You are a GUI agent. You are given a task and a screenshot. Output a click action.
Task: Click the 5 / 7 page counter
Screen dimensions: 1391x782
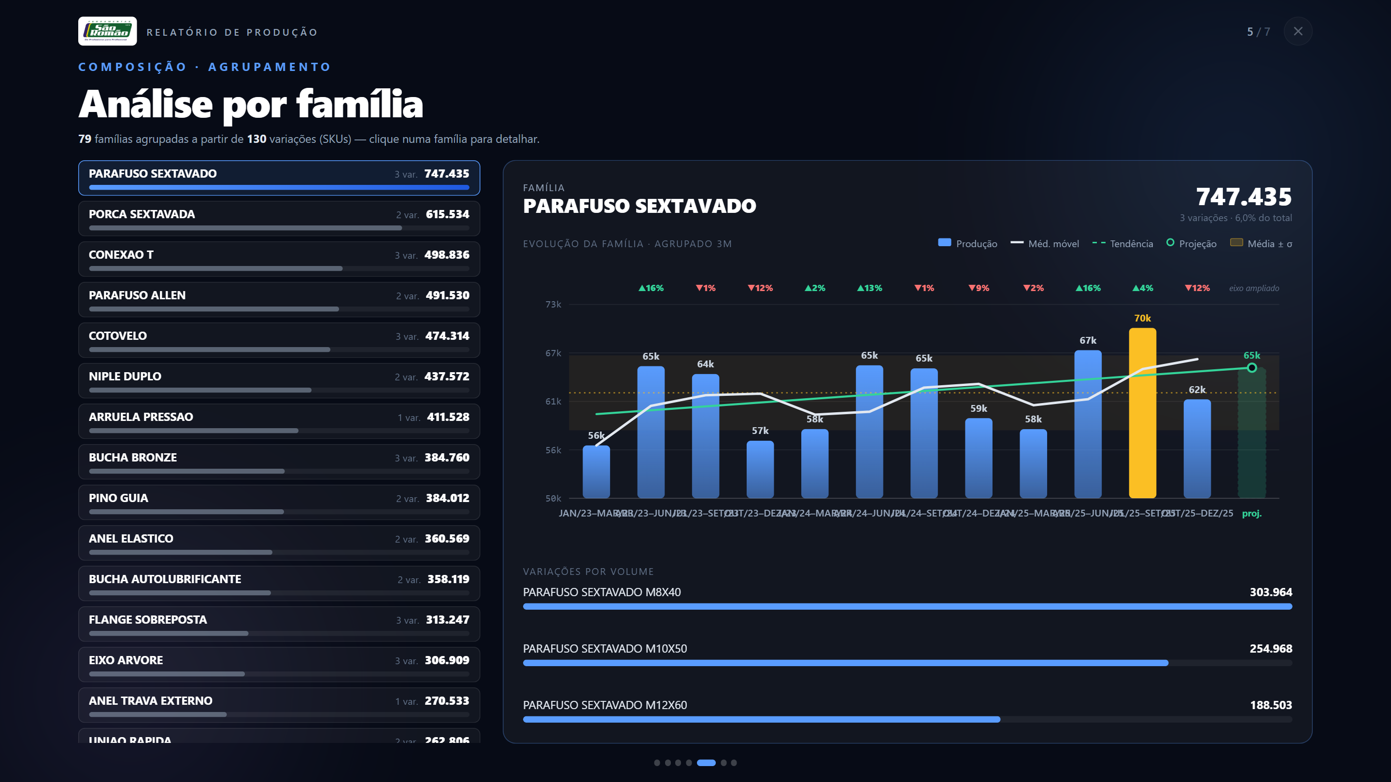pyautogui.click(x=1258, y=32)
